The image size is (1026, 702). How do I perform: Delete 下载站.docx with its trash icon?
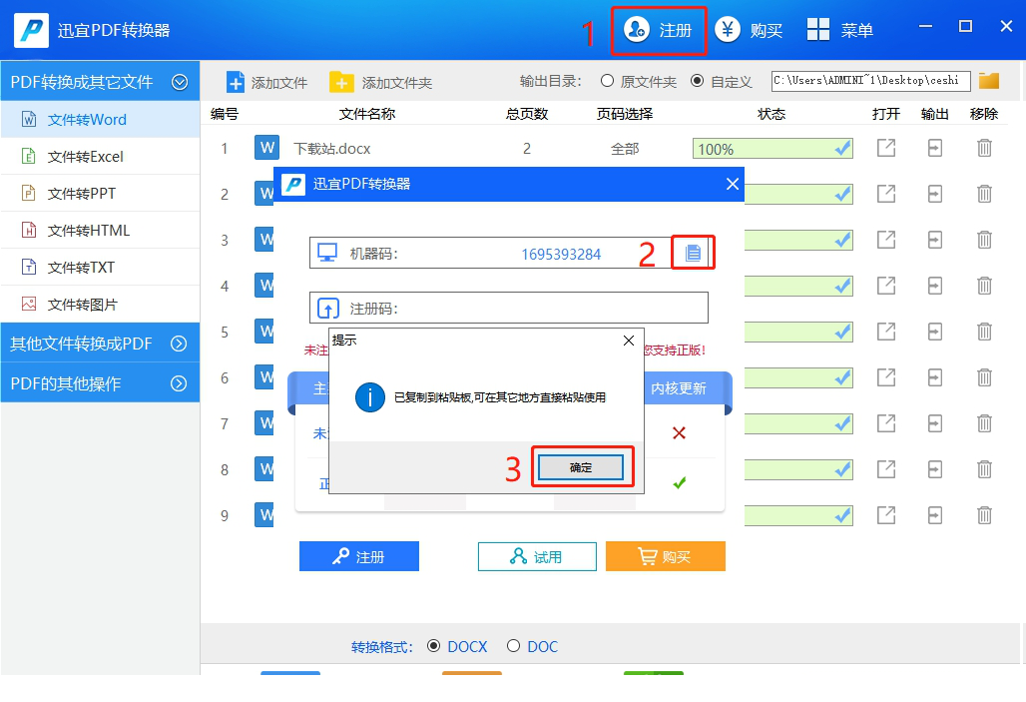tap(984, 147)
